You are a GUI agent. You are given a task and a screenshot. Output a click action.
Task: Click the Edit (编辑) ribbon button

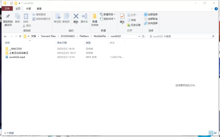pos(132,20)
